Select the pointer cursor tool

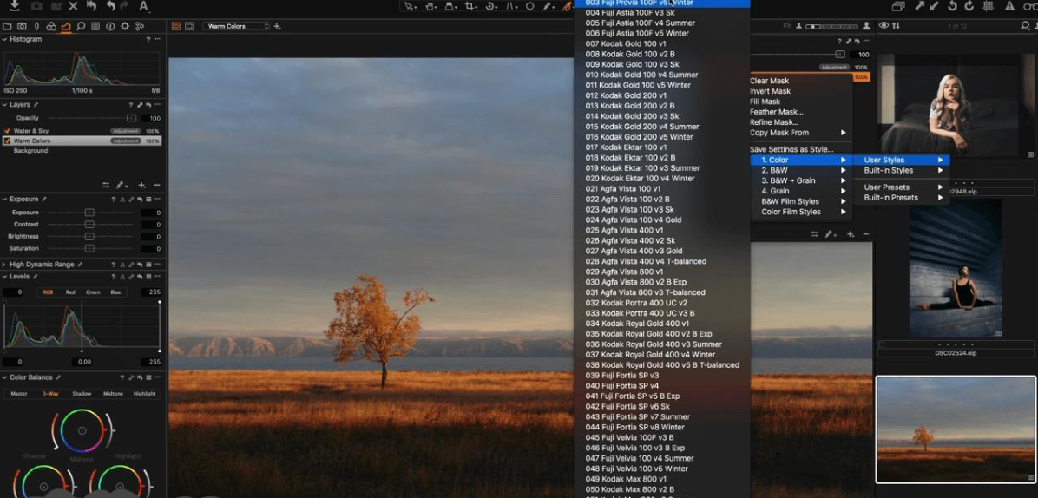410,6
